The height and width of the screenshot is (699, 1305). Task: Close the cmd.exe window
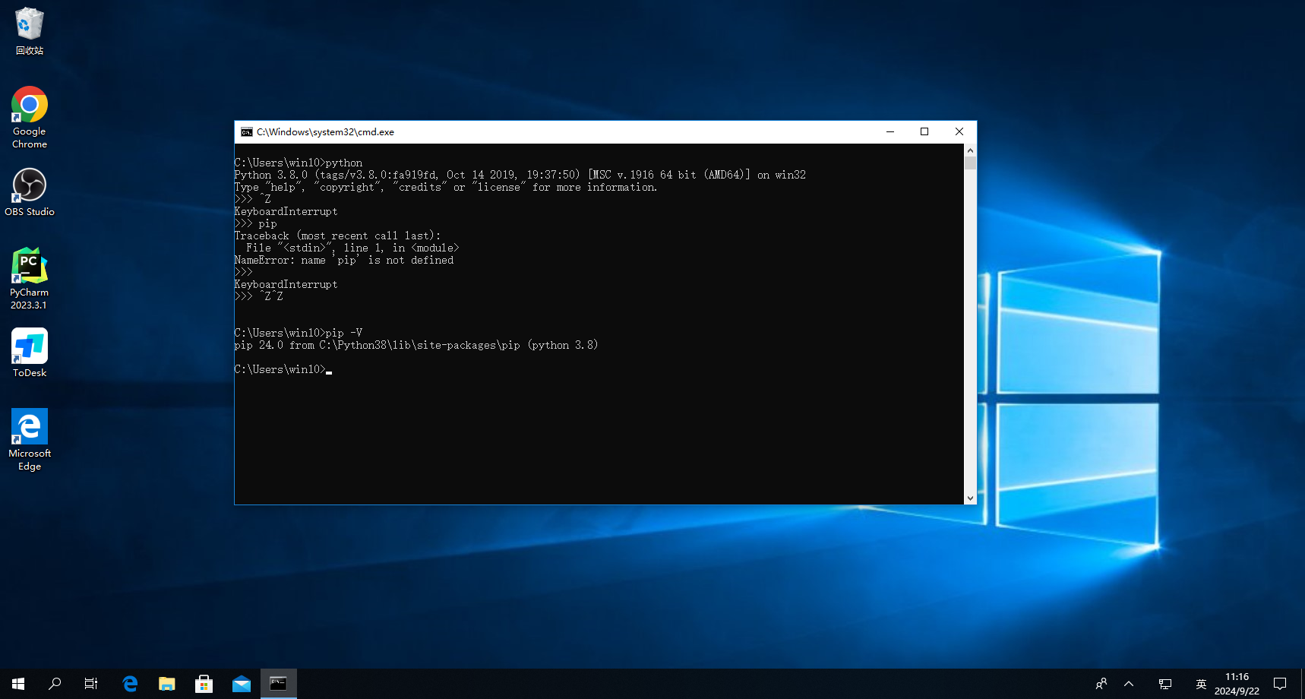(x=959, y=132)
